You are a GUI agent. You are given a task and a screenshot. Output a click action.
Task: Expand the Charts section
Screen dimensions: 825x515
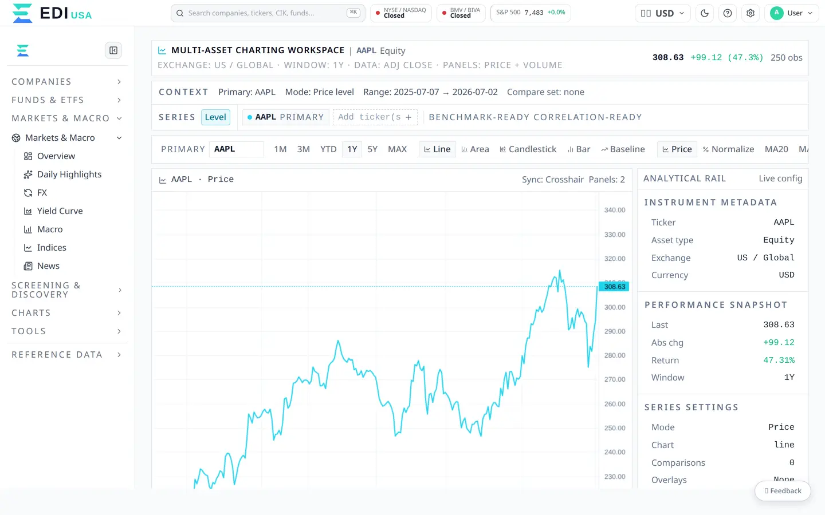coord(67,313)
